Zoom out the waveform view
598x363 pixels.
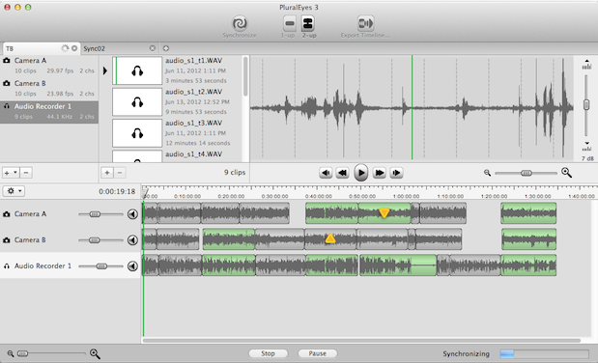coord(487,173)
